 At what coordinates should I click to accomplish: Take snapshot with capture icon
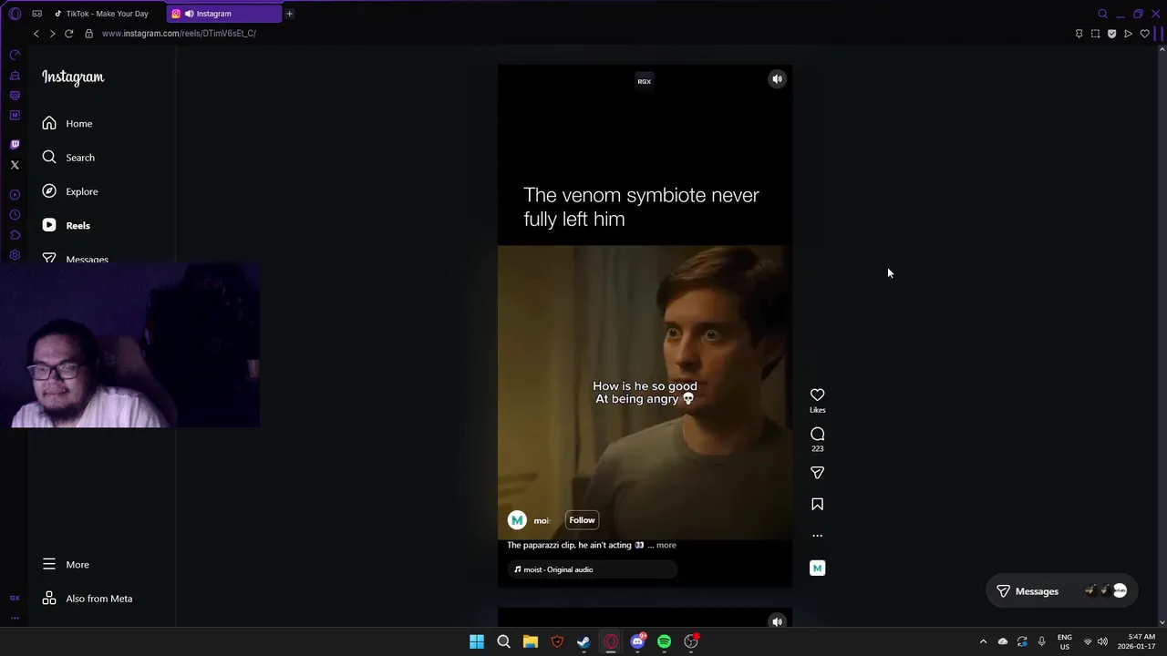(1095, 34)
